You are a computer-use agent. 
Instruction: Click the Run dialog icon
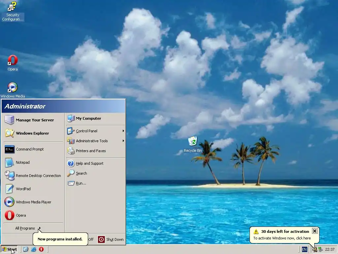click(x=71, y=183)
